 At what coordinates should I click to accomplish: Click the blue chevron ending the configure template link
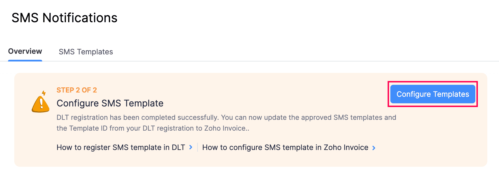[374, 148]
